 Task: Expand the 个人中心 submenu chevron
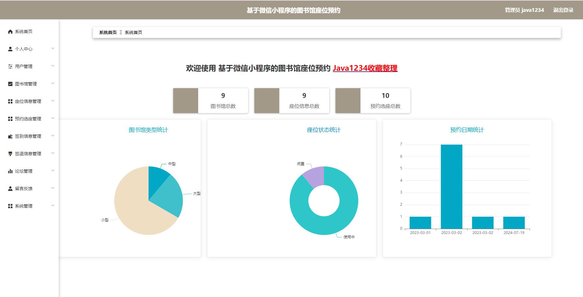(x=53, y=48)
